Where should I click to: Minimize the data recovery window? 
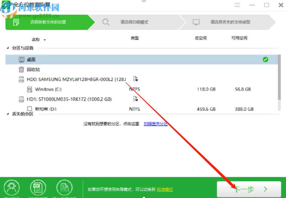252,5
